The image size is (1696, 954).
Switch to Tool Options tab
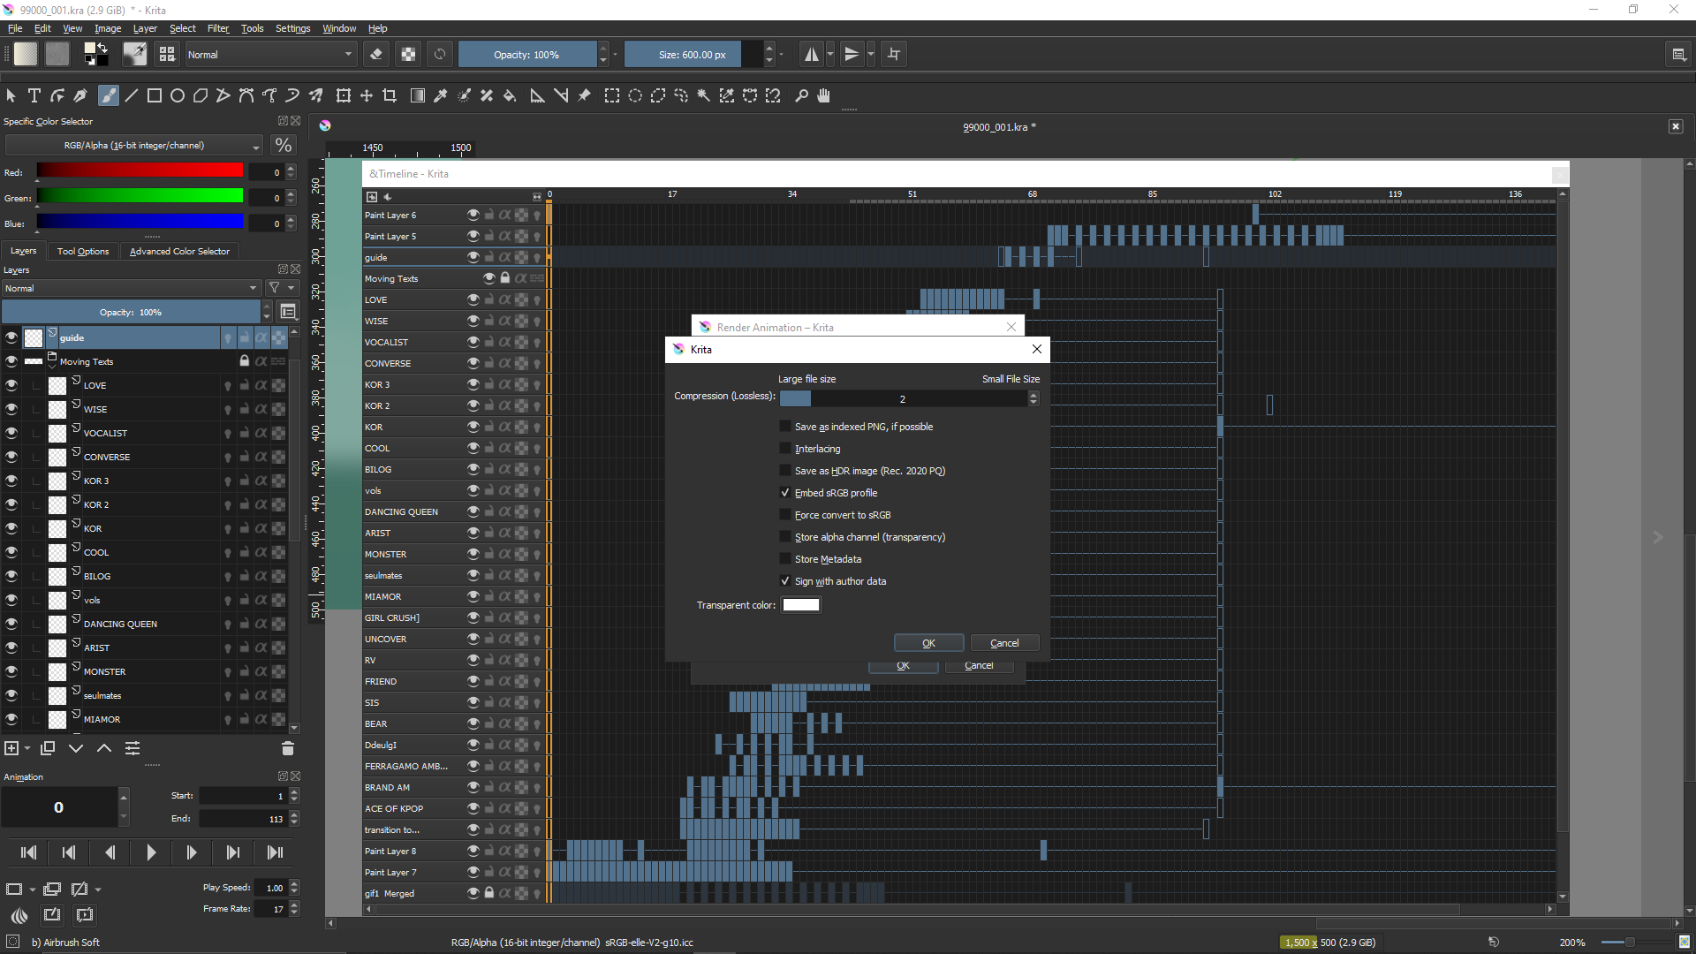point(83,251)
